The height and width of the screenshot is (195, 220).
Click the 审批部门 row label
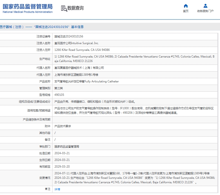point(45,147)
